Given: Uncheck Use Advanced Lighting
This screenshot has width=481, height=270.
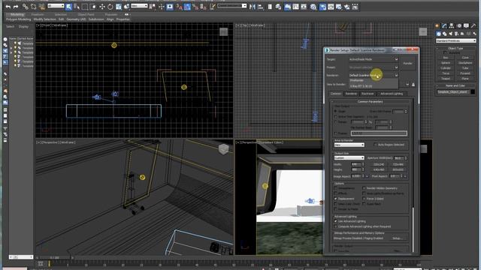Looking at the screenshot, I should pyautogui.click(x=336, y=221).
